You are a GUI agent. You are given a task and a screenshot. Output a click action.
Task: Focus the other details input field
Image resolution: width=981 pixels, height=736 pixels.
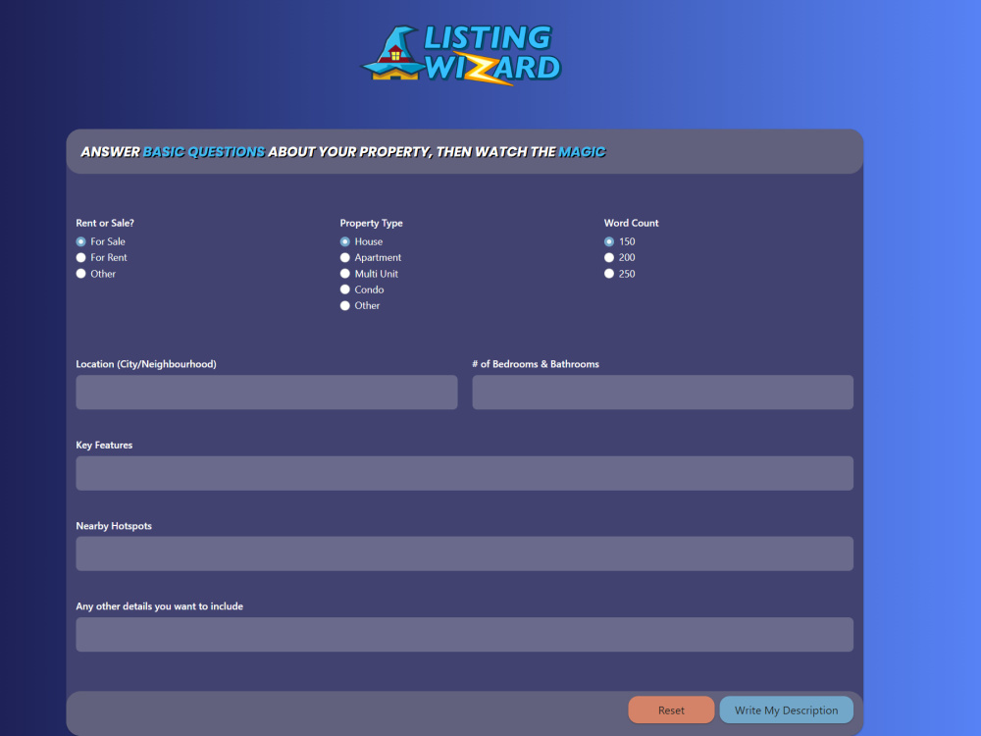click(x=464, y=635)
